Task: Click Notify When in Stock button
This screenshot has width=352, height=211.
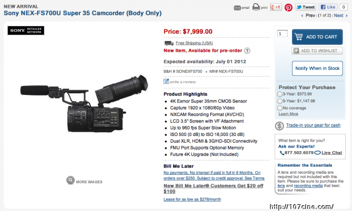Action: tap(317, 68)
